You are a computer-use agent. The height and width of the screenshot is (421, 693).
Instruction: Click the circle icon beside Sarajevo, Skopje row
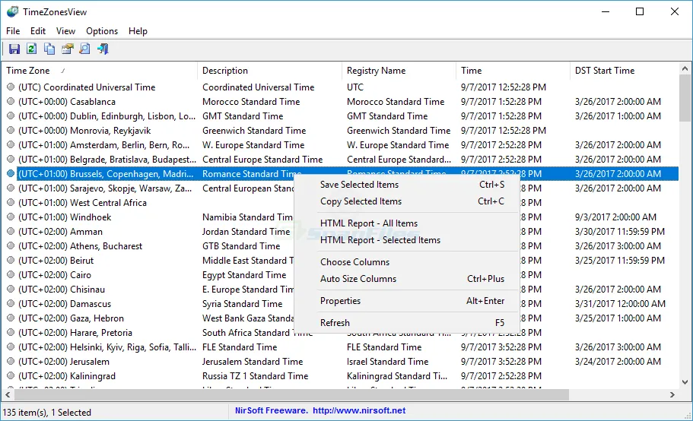(11, 188)
